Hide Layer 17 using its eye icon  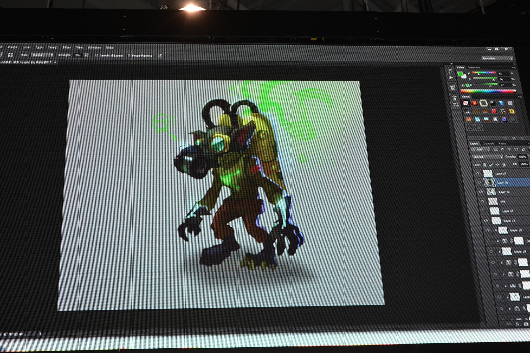(x=477, y=173)
